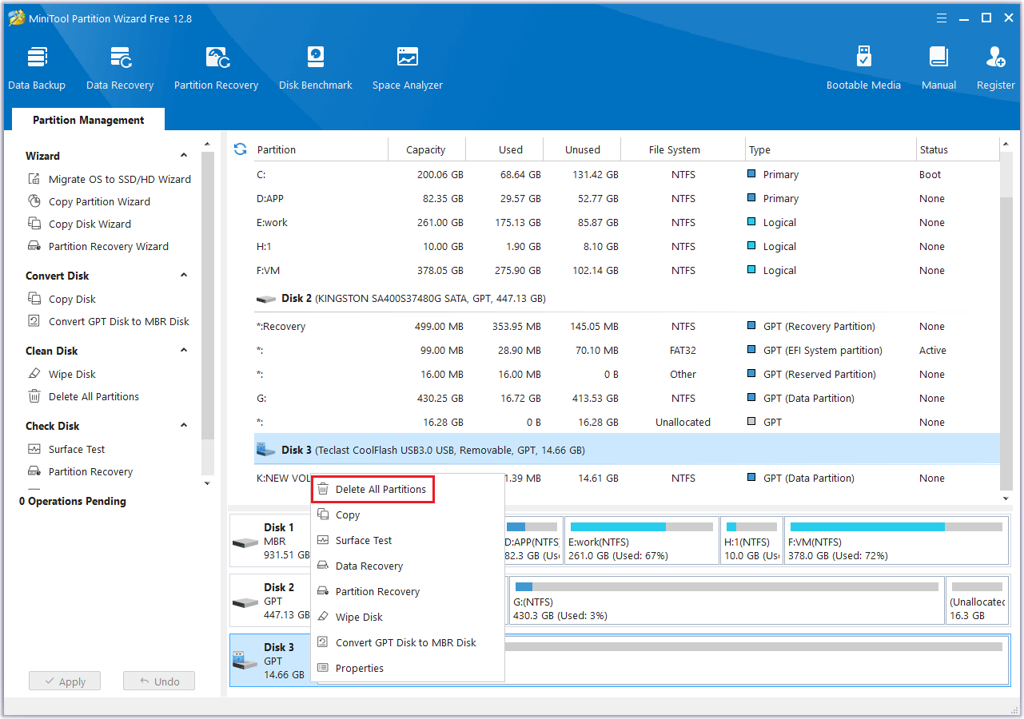Click the E:work(NTFS) block in disk map
Image resolution: width=1024 pixels, height=719 pixels.
click(641, 541)
